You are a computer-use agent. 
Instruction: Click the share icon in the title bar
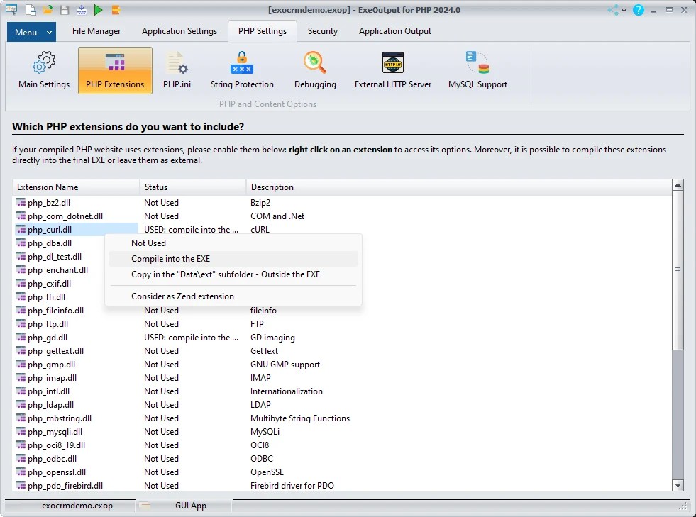pyautogui.click(x=613, y=10)
